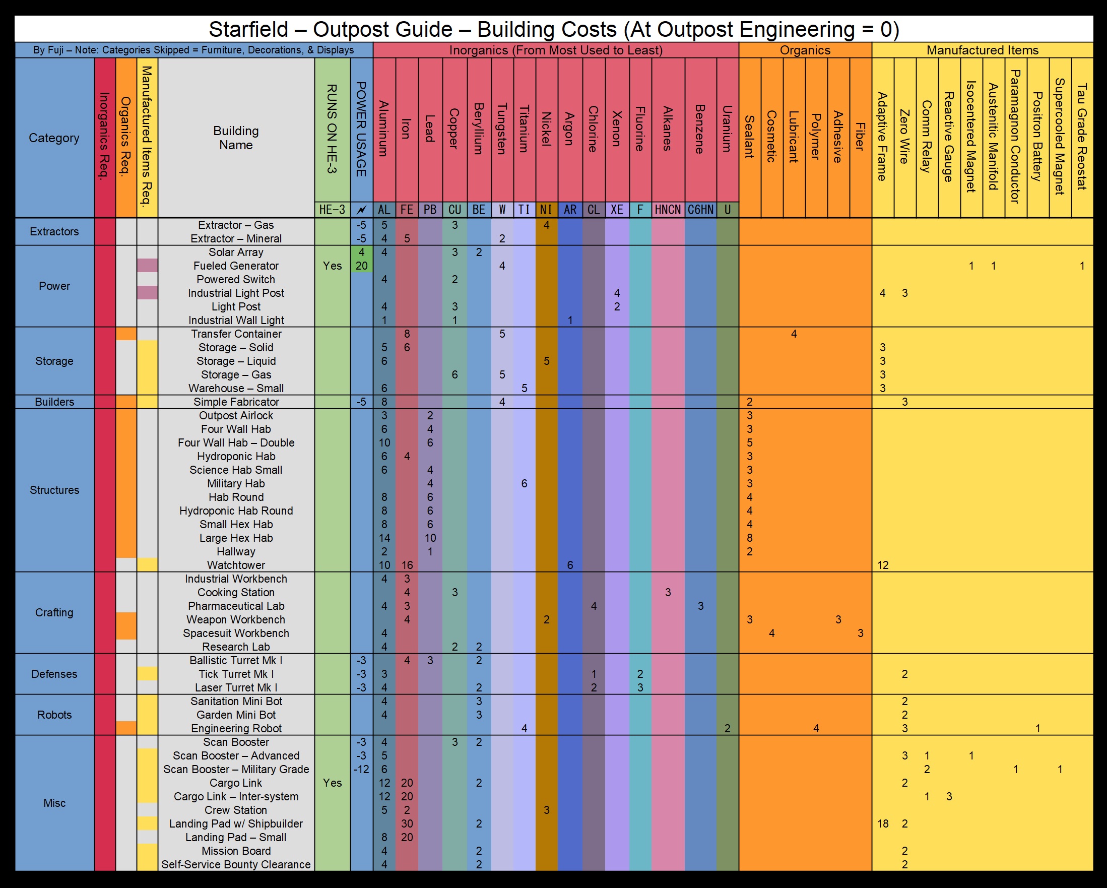Viewport: 1107px width, 888px height.
Task: Select the Organics group header
Action: point(805,50)
